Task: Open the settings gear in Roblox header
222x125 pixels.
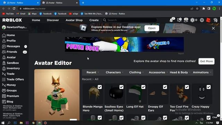Action: click(x=202, y=20)
